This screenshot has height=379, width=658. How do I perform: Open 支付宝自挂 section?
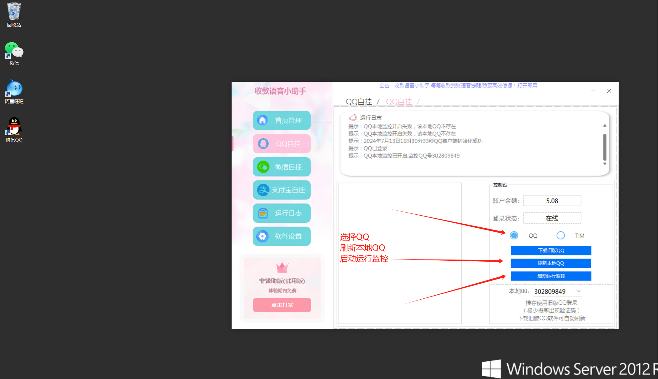282,190
